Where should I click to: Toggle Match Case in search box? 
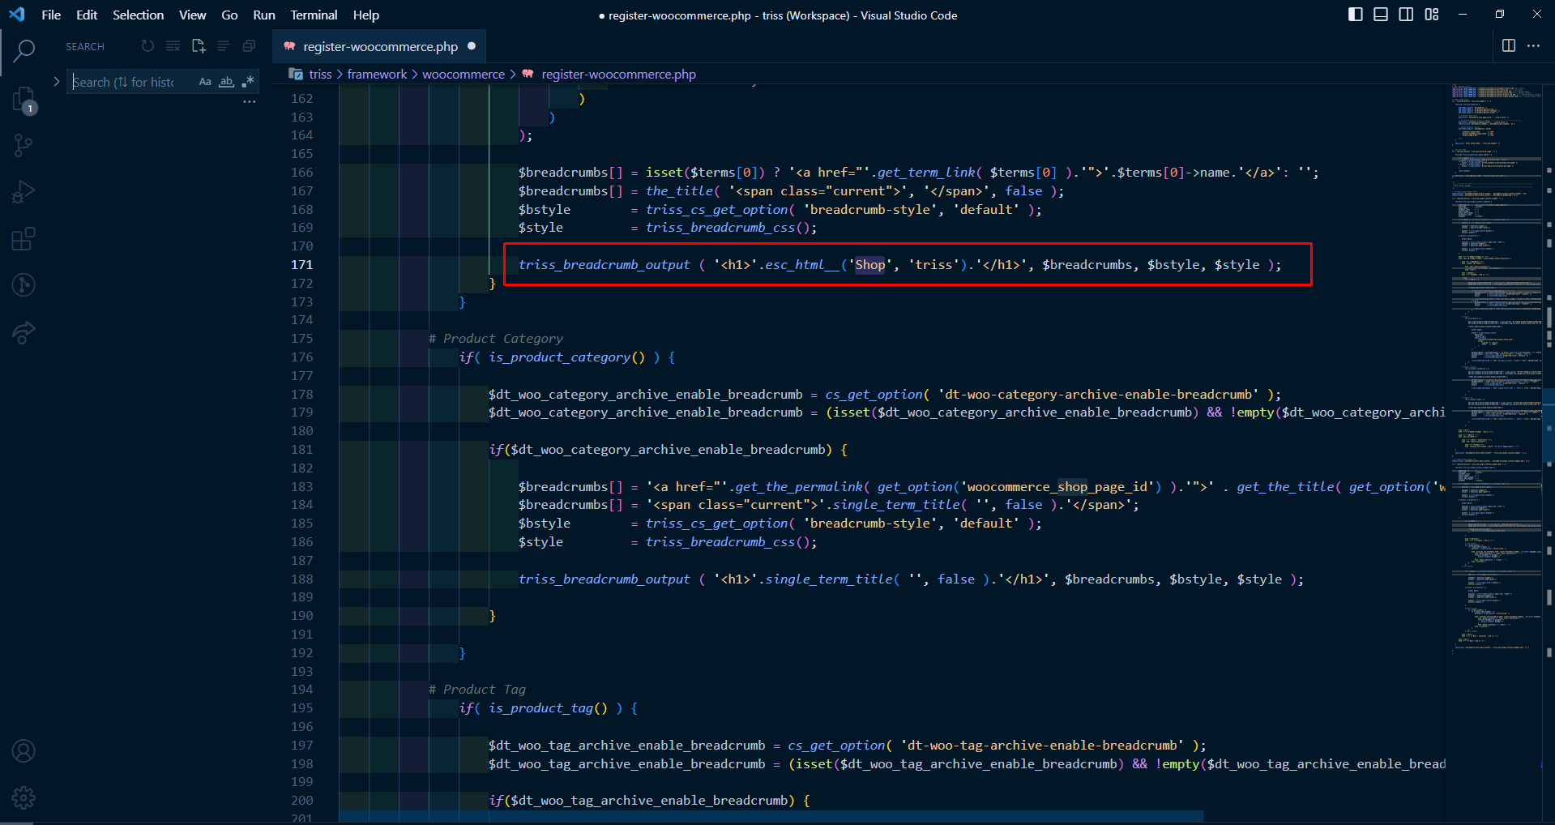click(205, 82)
